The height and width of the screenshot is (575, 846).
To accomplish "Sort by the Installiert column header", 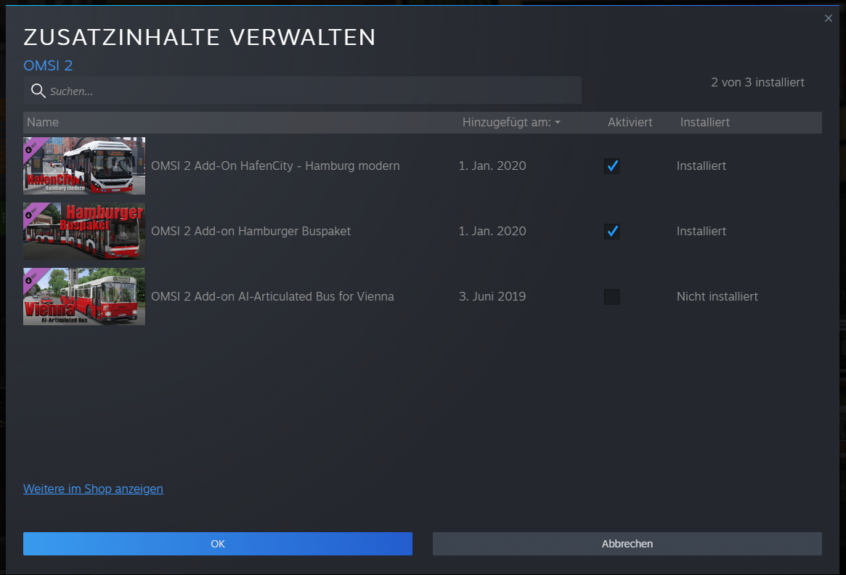I will pyautogui.click(x=704, y=123).
